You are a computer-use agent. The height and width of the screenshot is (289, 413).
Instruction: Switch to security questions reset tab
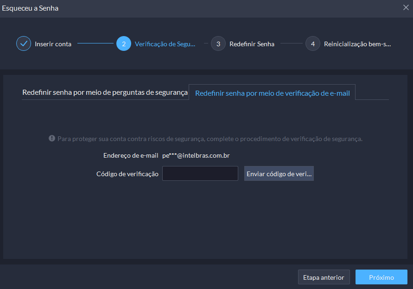[x=105, y=92]
